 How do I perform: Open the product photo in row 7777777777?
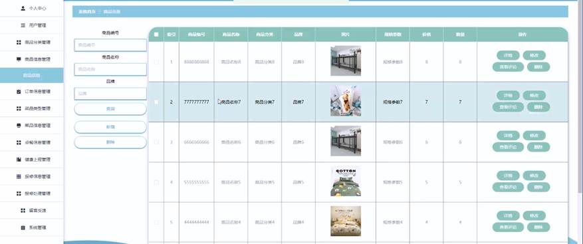pos(346,101)
